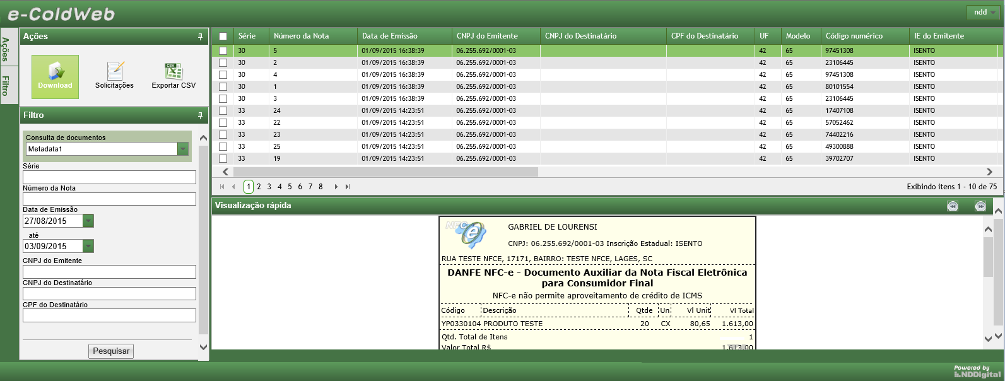Image resolution: width=1005 pixels, height=381 pixels.
Task: Select the checkbox for nota number 24
Action: coord(223,110)
